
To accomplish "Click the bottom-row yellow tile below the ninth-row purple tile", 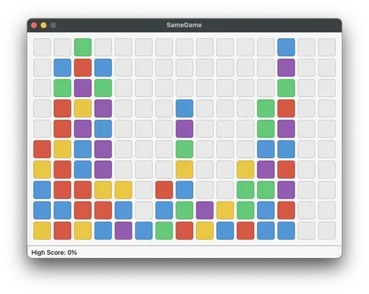I will [205, 231].
